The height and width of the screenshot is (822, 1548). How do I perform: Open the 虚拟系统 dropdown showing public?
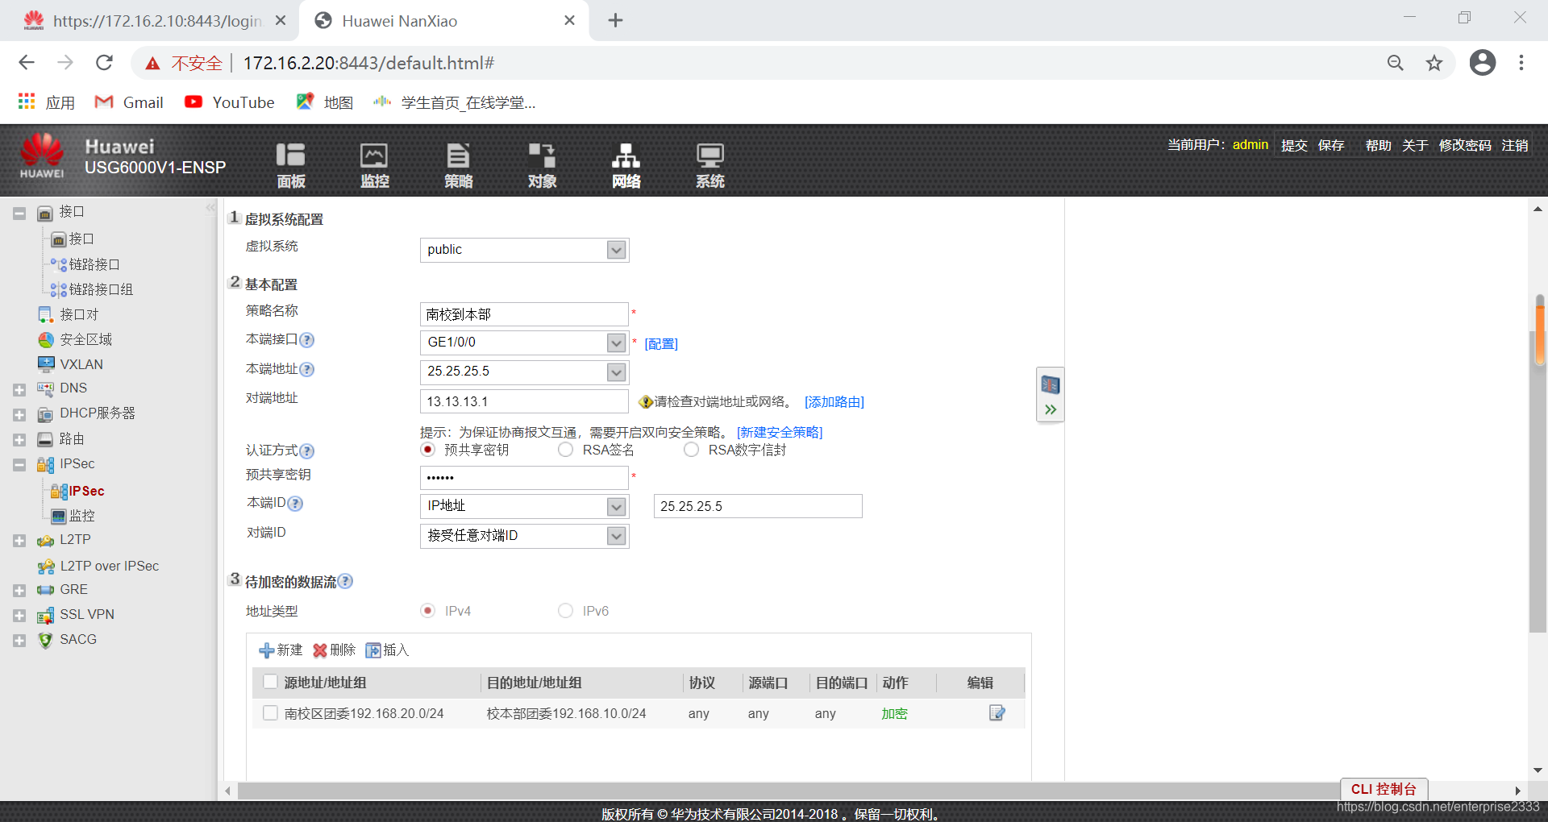(x=616, y=250)
